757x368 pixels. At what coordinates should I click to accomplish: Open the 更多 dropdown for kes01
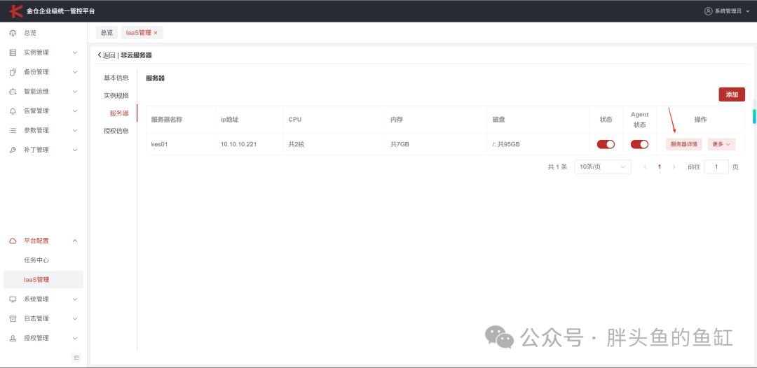pyautogui.click(x=721, y=144)
